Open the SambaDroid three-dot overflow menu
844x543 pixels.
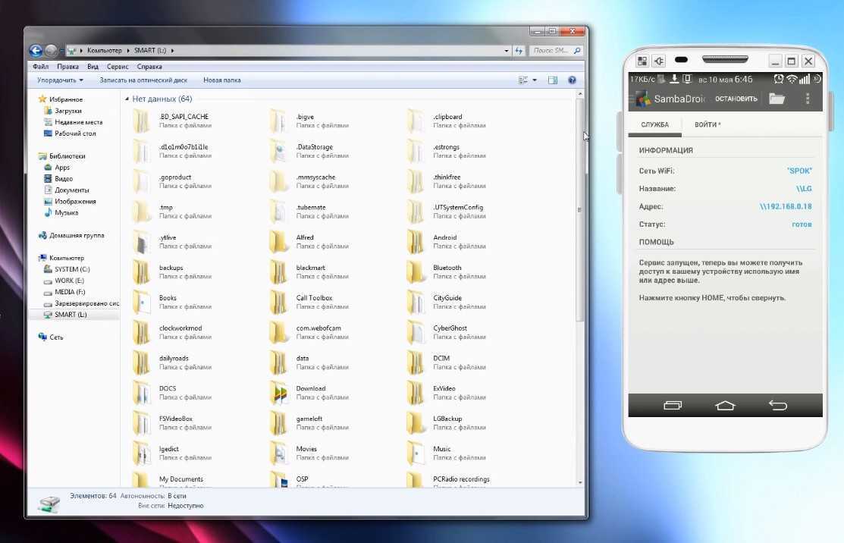pos(808,99)
